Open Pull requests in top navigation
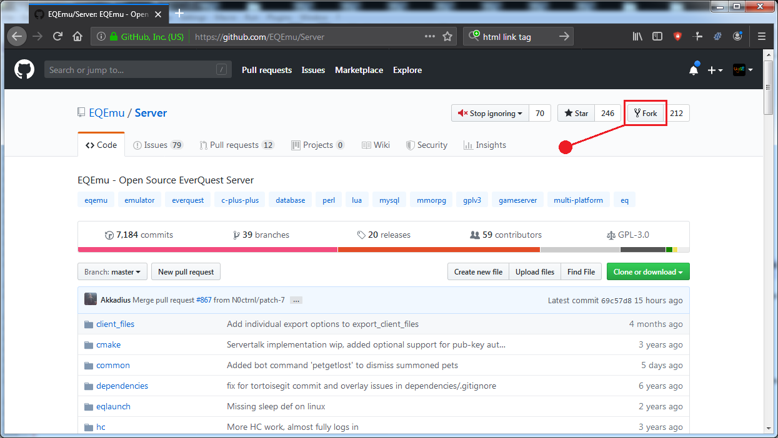The image size is (778, 438). [x=267, y=70]
